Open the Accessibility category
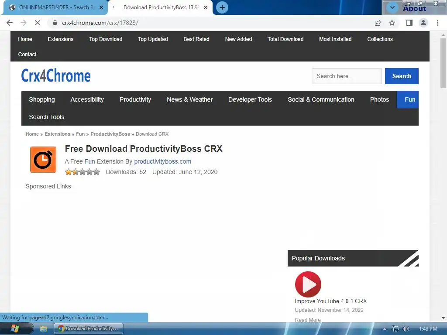The height and width of the screenshot is (335, 447). 87,99
